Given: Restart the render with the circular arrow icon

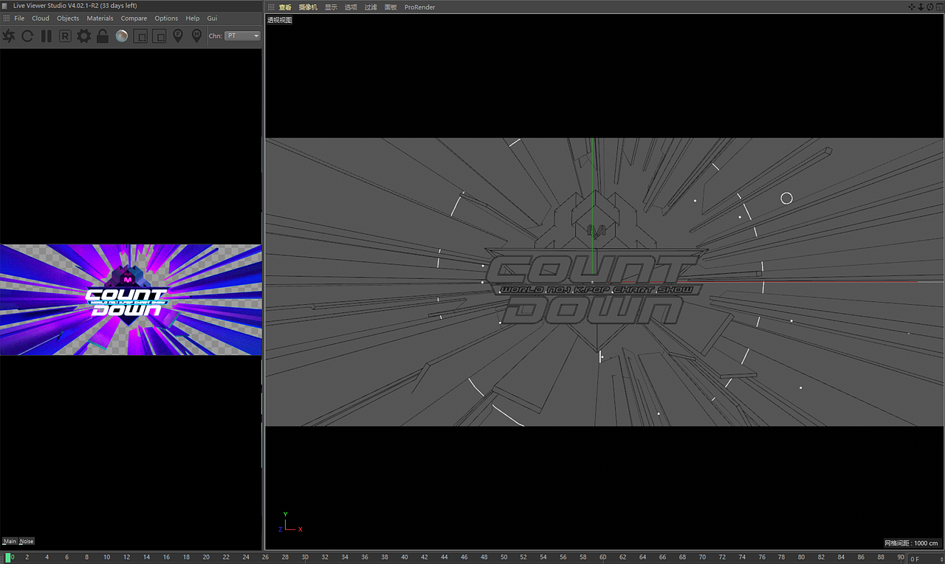Looking at the screenshot, I should [27, 35].
